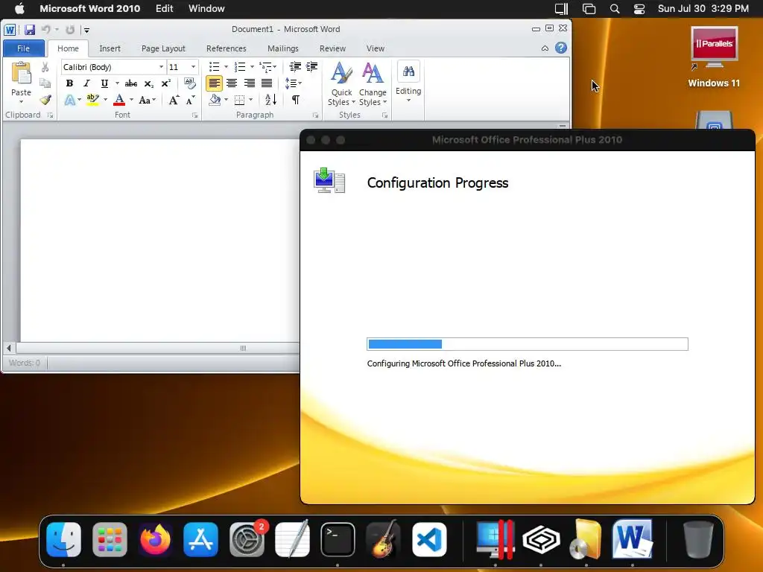Switch to the References tab
This screenshot has height=572, width=763.
coord(227,48)
